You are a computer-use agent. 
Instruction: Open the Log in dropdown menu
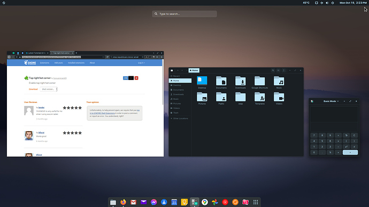(x=141, y=63)
